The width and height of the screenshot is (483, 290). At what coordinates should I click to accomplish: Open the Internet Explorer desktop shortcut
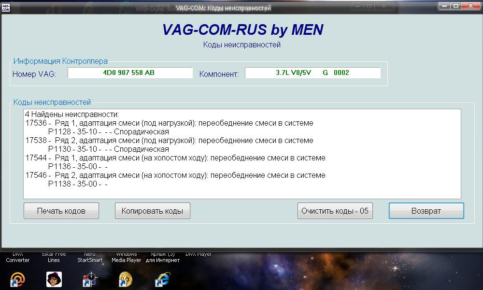[162, 279]
